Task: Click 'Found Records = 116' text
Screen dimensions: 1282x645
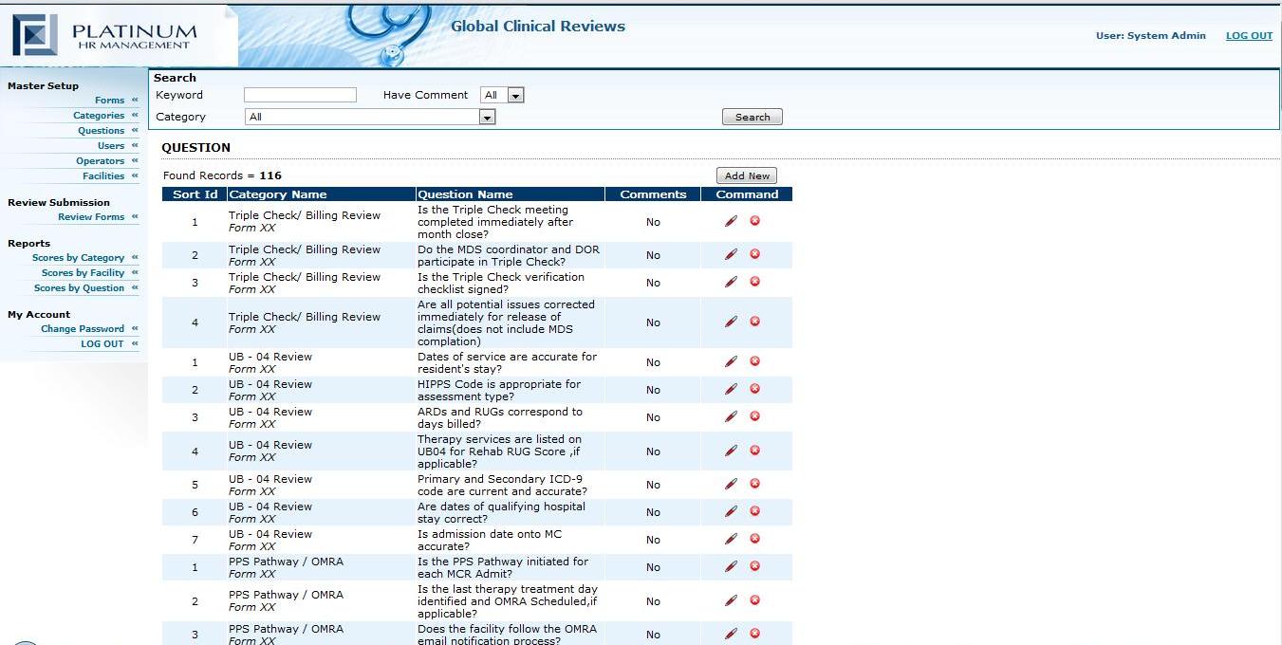Action: click(222, 175)
